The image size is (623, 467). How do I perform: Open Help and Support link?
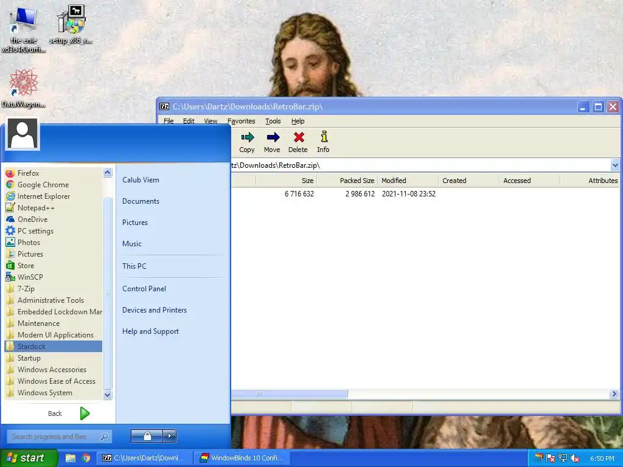coord(150,331)
